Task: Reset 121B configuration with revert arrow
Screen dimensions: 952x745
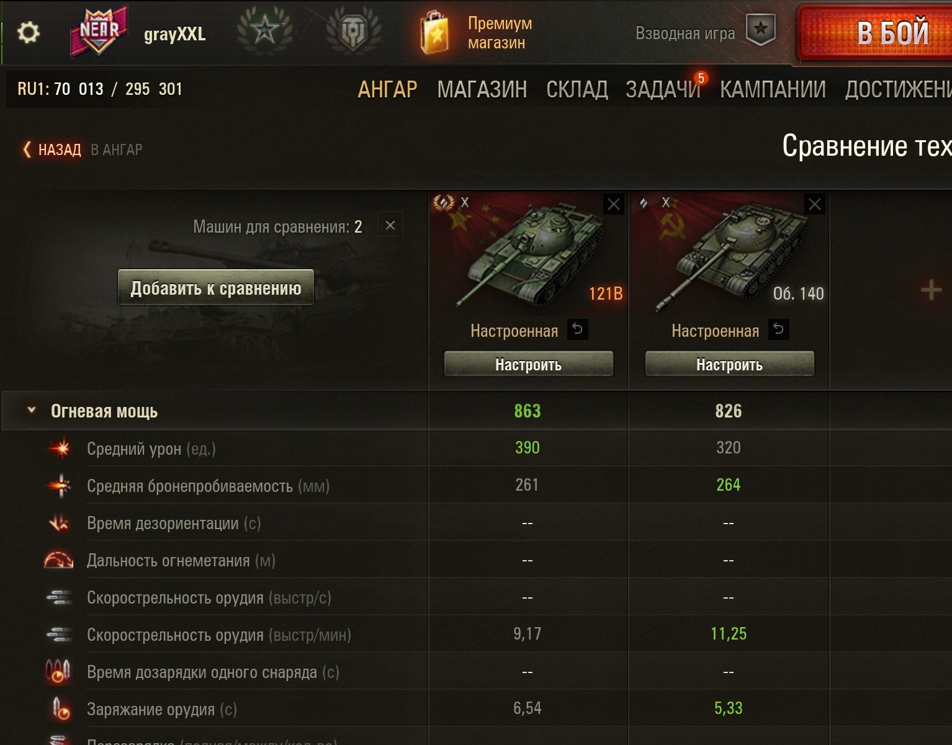Action: click(x=577, y=329)
